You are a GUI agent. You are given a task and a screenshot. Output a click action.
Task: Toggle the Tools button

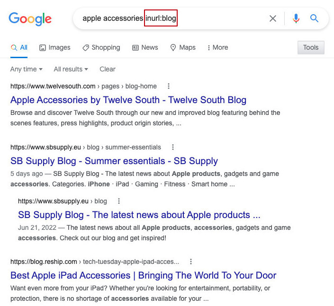[x=311, y=47]
